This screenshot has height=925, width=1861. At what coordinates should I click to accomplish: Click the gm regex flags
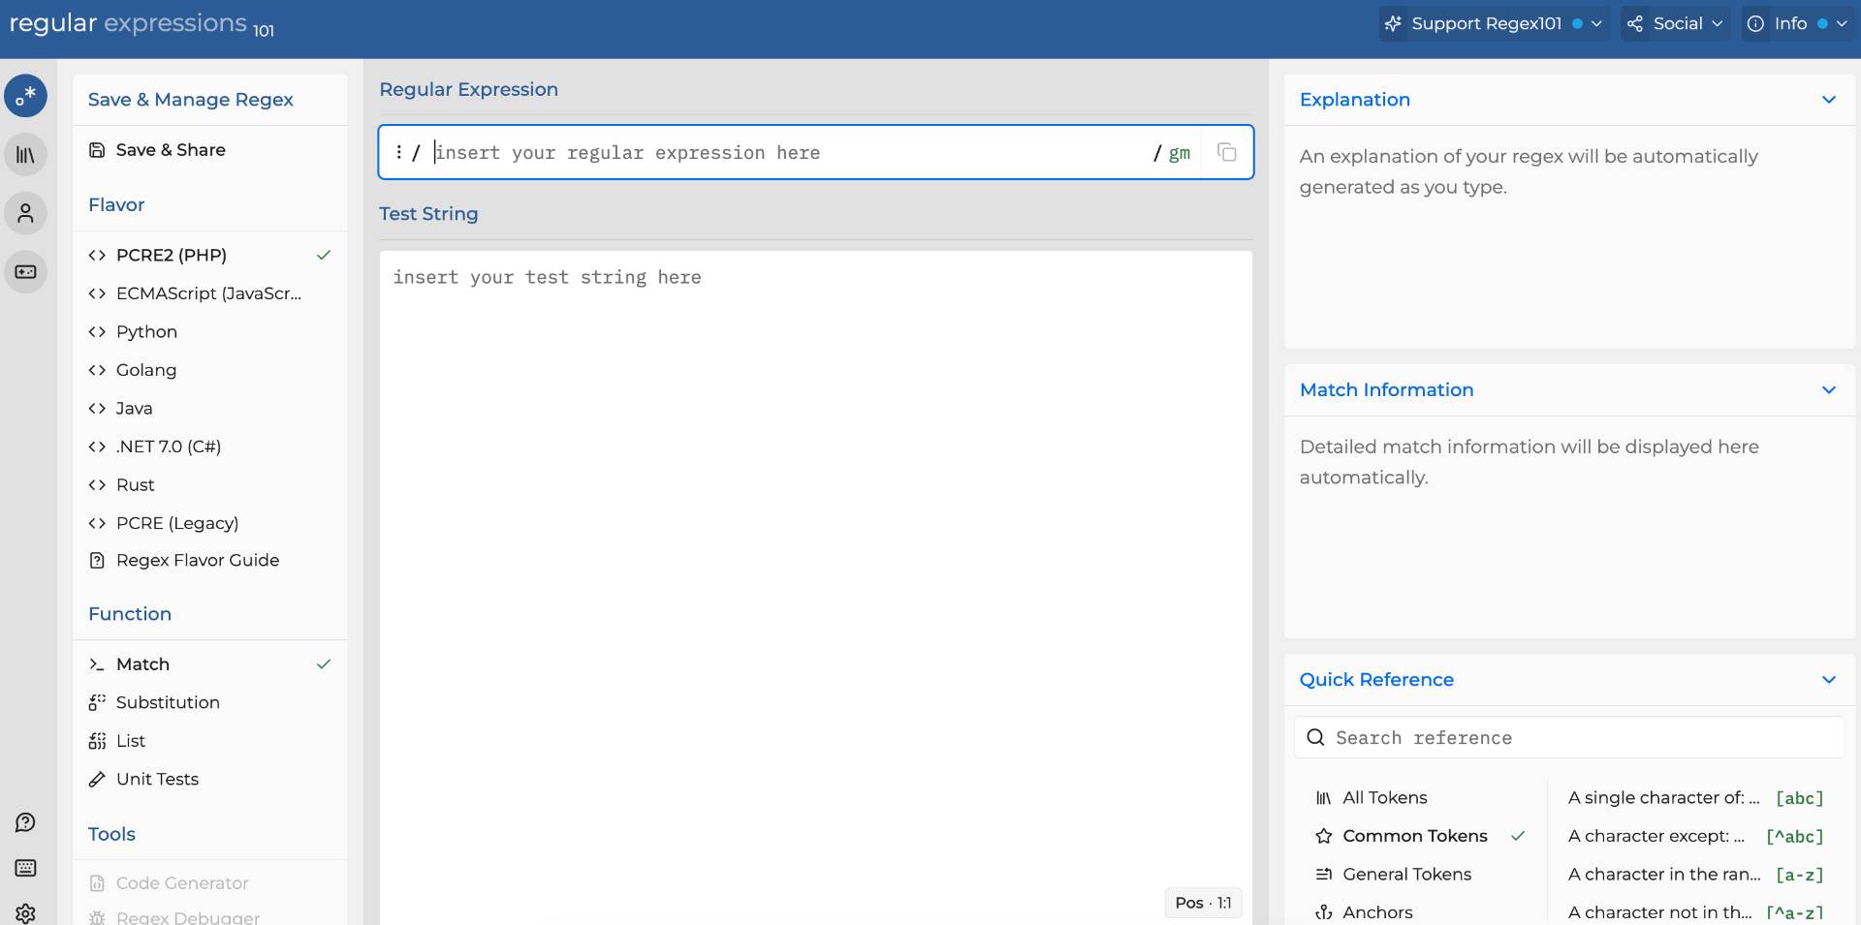pos(1179,153)
